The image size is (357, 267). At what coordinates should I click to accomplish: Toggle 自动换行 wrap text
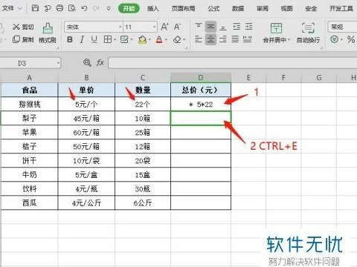[308, 33]
